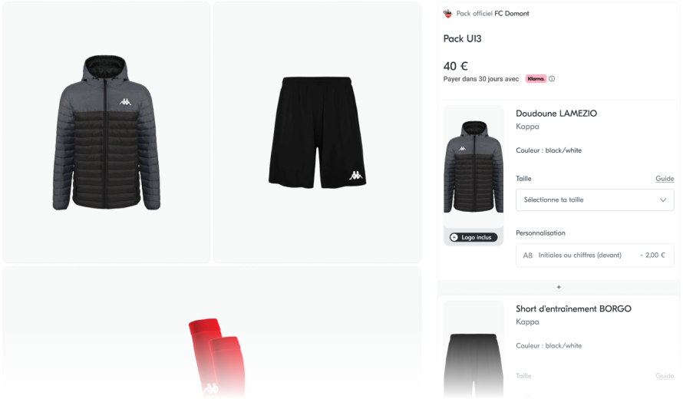Click the plus icon in Logo inclus badge
The height and width of the screenshot is (399, 683).
454,237
